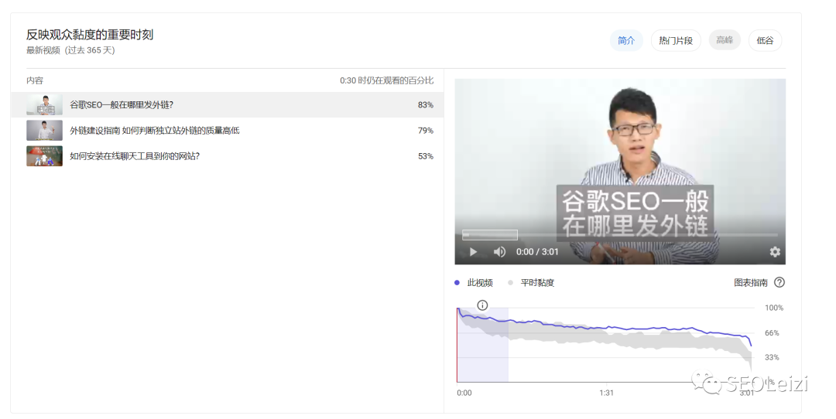This screenshot has width=836, height=419.
Task: Click the 1:31 axis label on chart
Action: click(x=606, y=393)
